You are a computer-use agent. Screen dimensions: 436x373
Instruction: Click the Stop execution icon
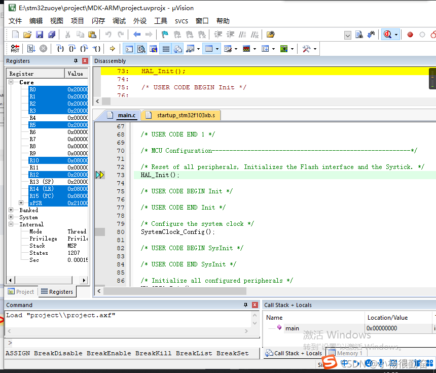[44, 49]
